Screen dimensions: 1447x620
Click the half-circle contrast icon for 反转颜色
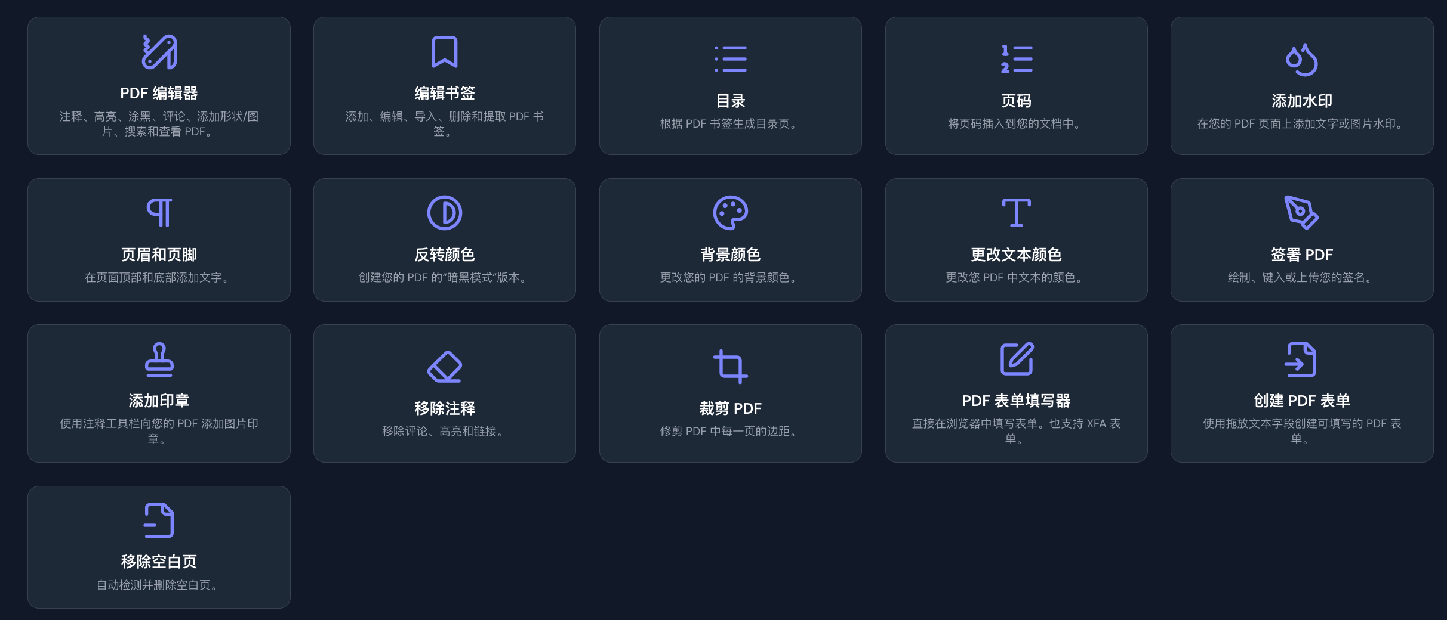pos(445,213)
